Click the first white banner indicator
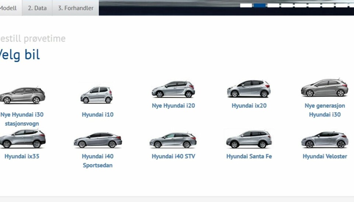 click(246, 6)
